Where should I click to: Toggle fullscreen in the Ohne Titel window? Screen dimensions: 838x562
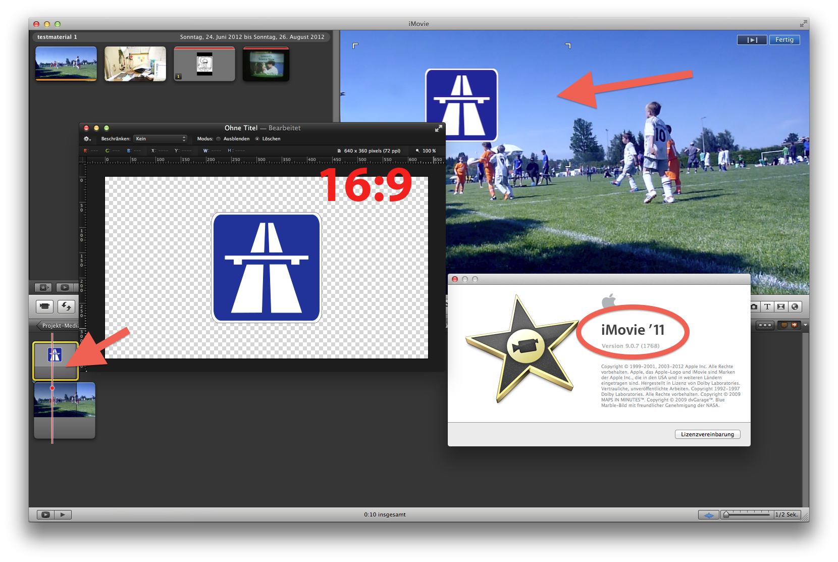(438, 128)
